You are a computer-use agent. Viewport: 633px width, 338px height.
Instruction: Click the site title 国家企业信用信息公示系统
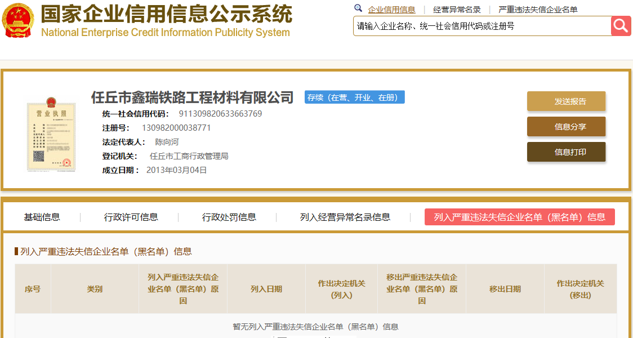[166, 14]
